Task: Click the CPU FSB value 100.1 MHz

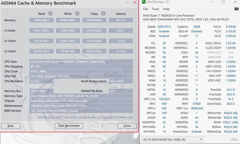Action: [x=81, y=76]
